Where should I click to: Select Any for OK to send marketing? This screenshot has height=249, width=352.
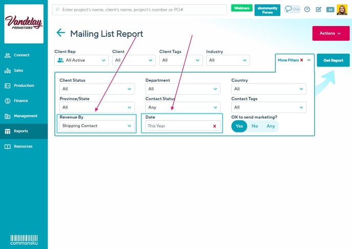pos(271,126)
